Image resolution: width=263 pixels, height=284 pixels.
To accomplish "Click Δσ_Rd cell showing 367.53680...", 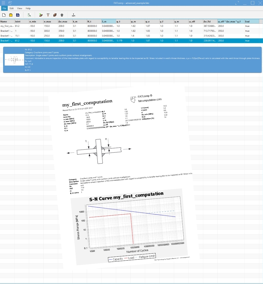I will pos(210,26).
